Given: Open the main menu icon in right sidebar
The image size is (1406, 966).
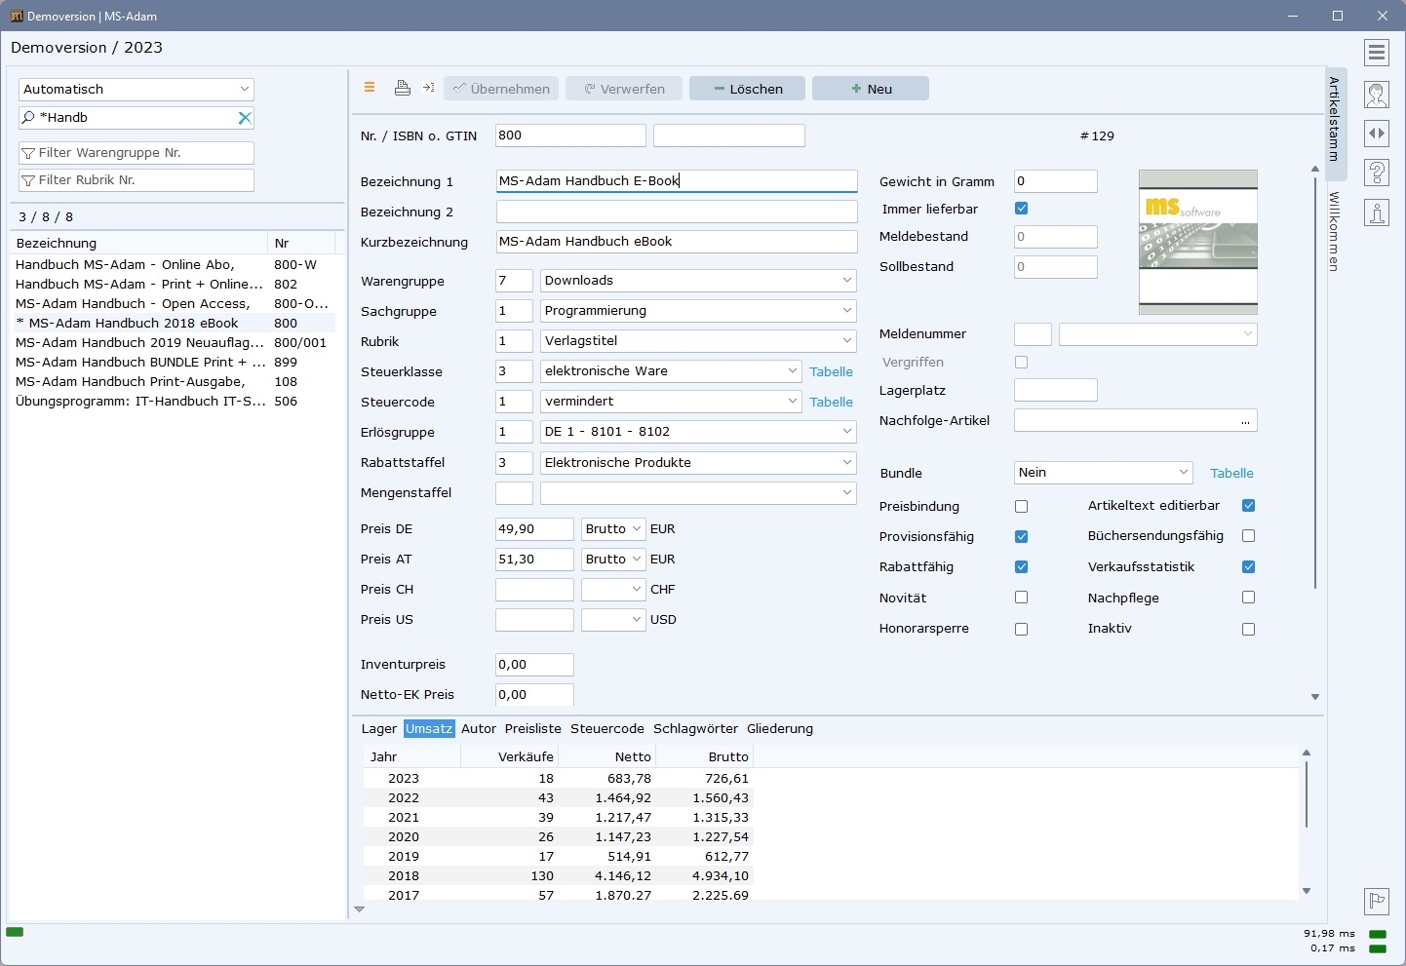Looking at the screenshot, I should (x=1377, y=53).
